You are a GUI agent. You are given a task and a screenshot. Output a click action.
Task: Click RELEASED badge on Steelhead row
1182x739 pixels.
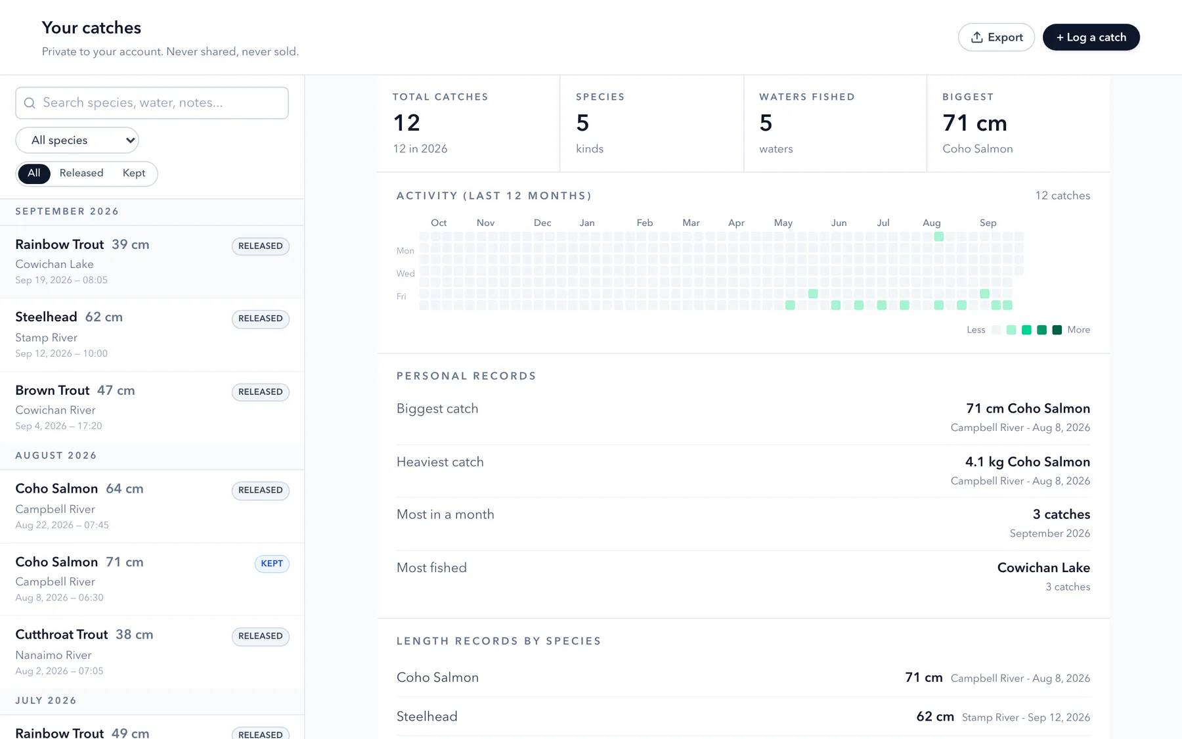point(261,319)
